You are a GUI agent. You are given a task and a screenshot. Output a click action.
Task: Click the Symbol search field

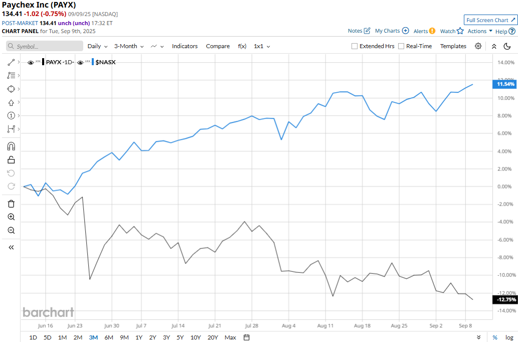click(45, 46)
